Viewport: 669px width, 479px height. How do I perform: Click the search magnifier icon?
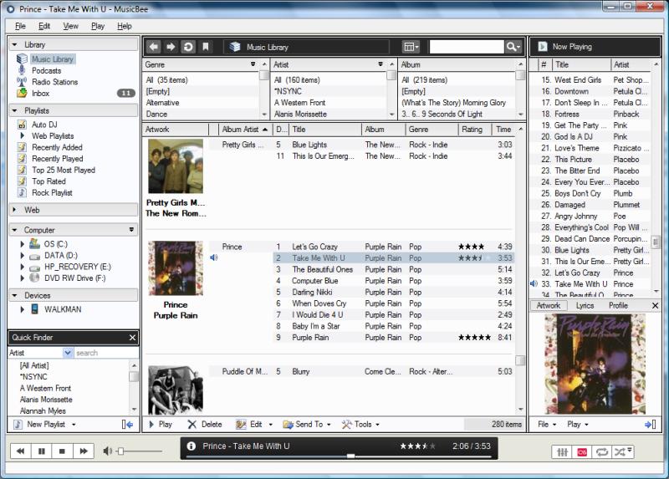511,47
